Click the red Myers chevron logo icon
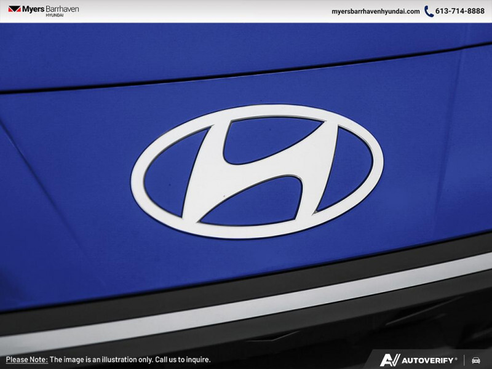This screenshot has height=369, width=492. click(x=14, y=10)
